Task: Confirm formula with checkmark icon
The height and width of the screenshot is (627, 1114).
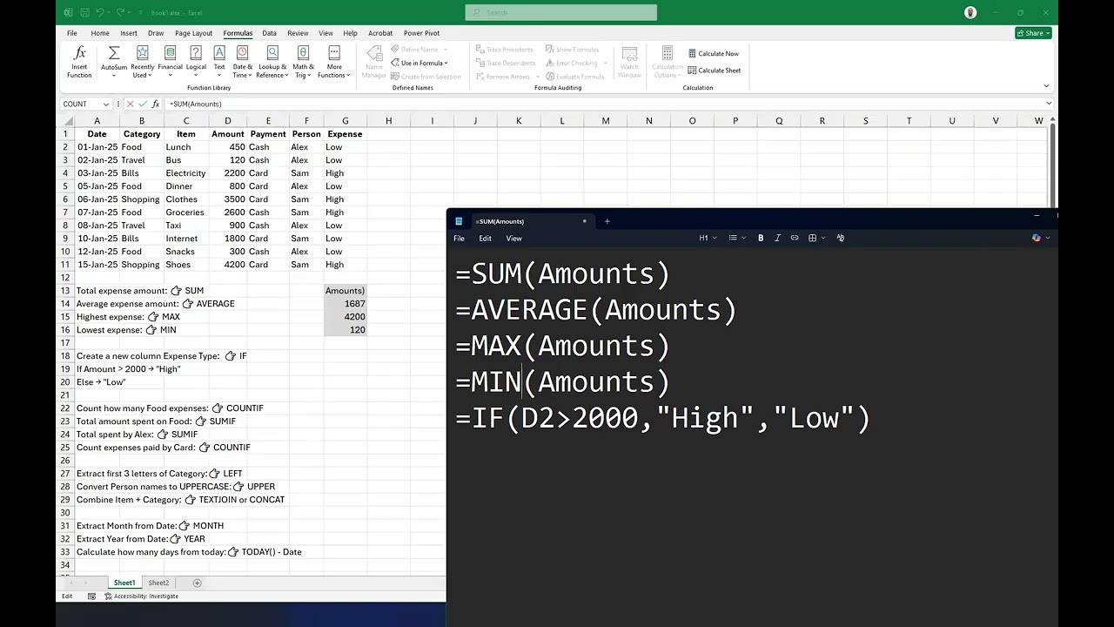Action: (143, 104)
